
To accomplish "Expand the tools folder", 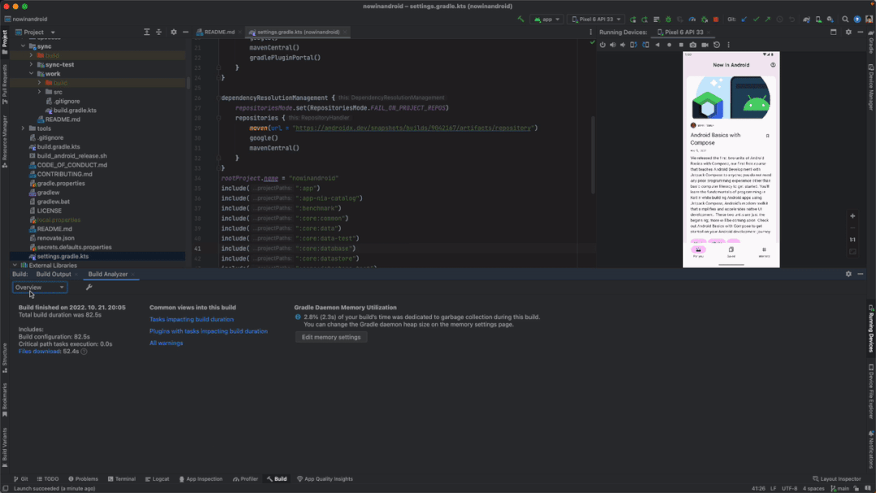I will click(x=23, y=128).
